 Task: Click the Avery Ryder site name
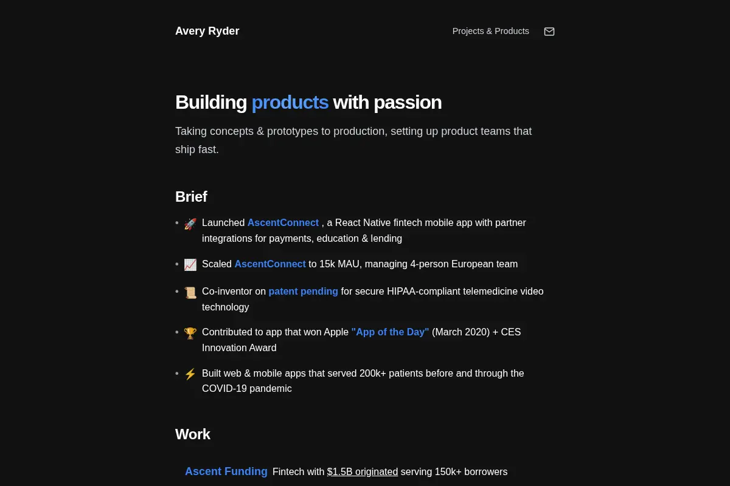207,31
